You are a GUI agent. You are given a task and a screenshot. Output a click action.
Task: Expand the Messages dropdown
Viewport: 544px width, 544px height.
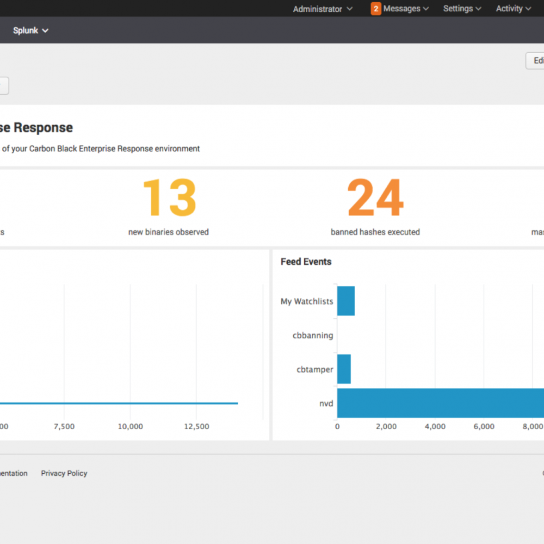(405, 9)
